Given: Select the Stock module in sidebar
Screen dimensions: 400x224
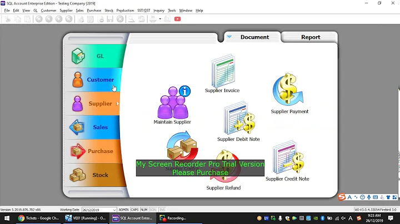Looking at the screenshot, I should [94, 175].
